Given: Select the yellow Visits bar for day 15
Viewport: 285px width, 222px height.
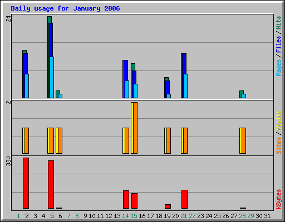Looking at the screenshot, I should pyautogui.click(x=132, y=128).
